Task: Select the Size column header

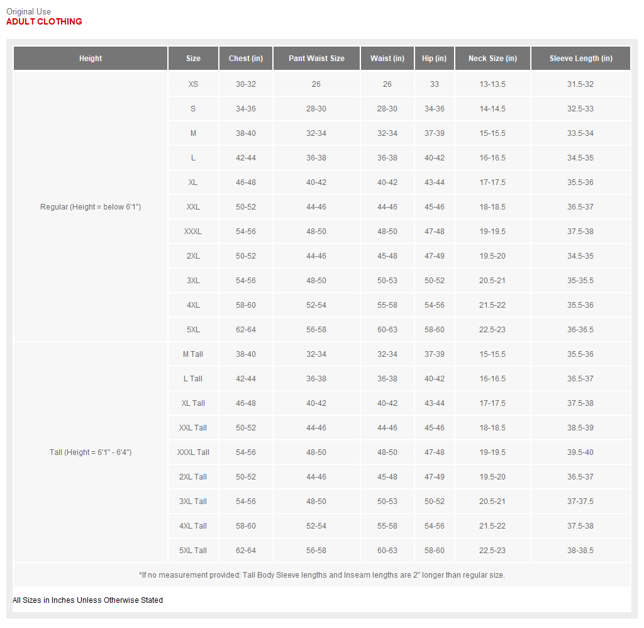Action: [193, 59]
